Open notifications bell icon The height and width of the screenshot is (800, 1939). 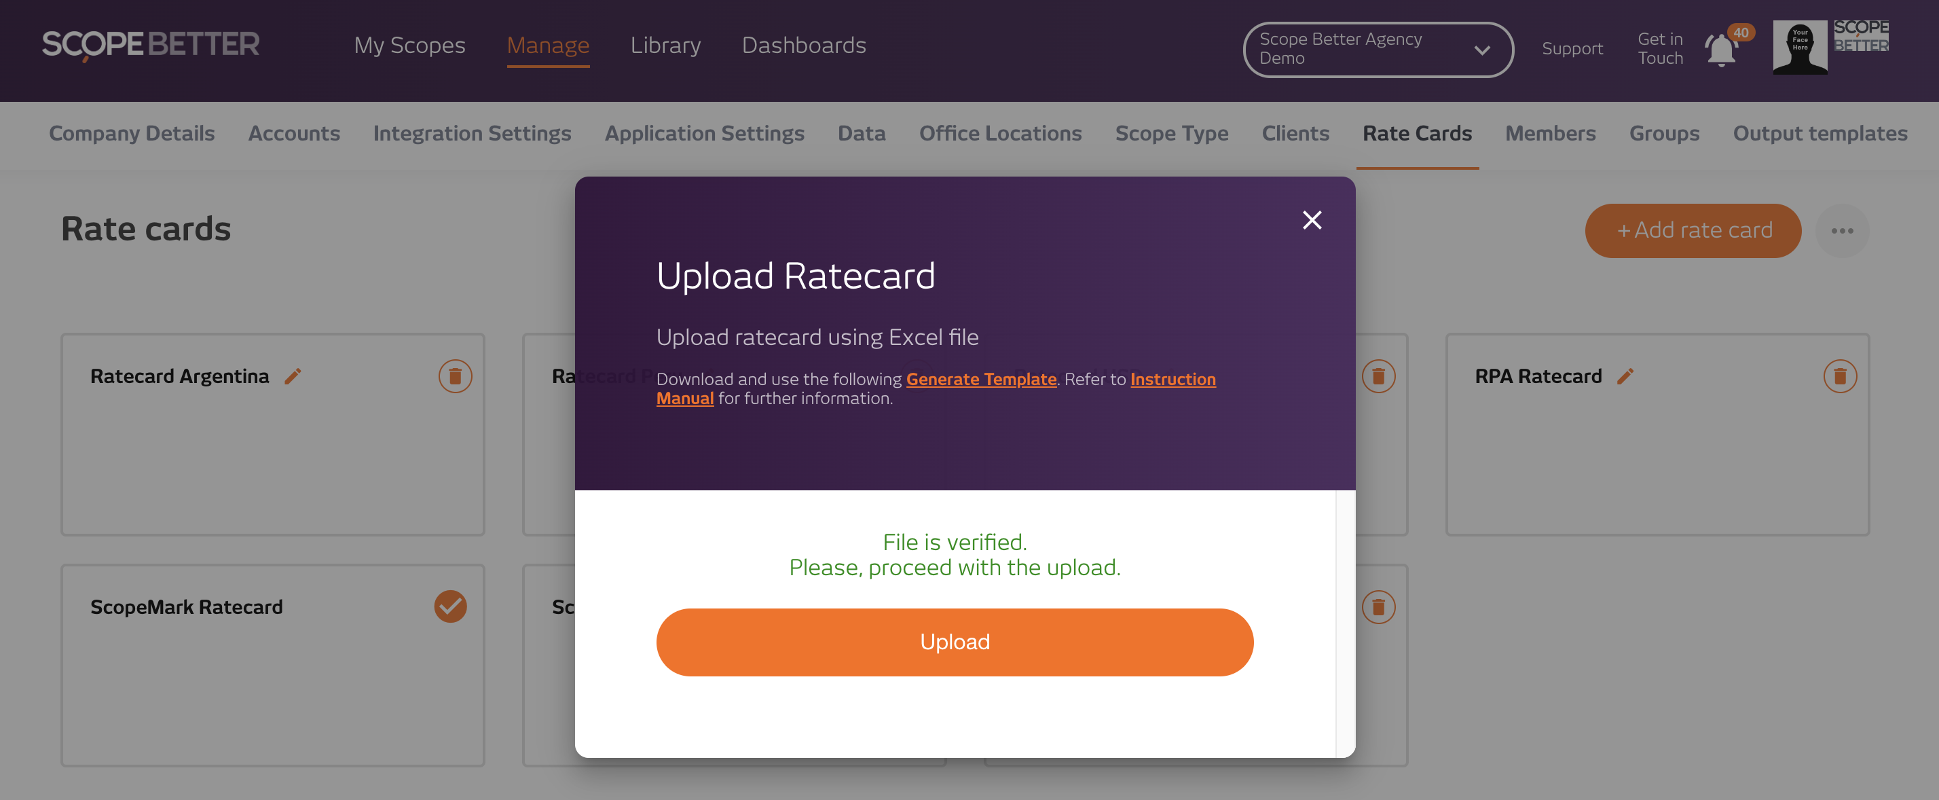click(x=1720, y=50)
